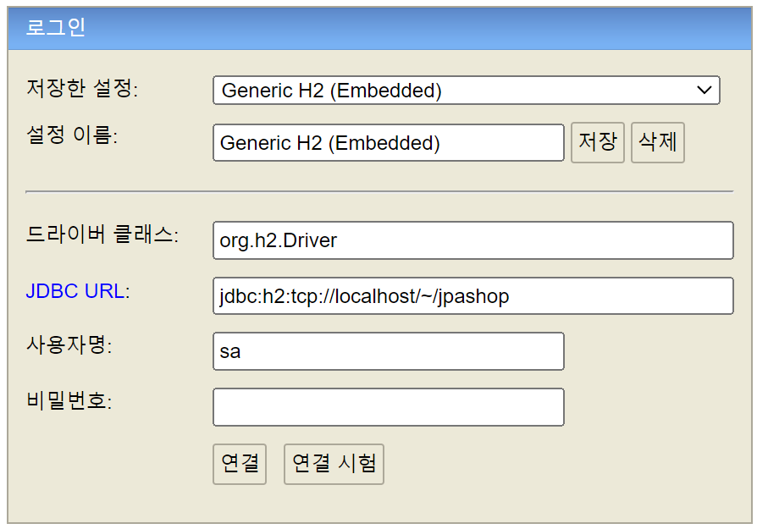Screen dimensions: 757x529
Task: Click the 드라이버 클래스: label text
Action: [102, 234]
